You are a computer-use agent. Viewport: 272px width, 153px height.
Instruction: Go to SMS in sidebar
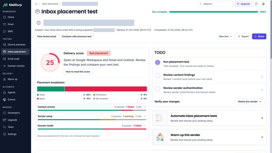pyautogui.click(x=15, y=31)
